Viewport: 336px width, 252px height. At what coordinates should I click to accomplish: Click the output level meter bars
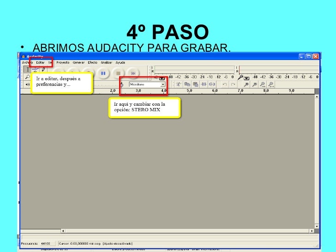(x=194, y=70)
